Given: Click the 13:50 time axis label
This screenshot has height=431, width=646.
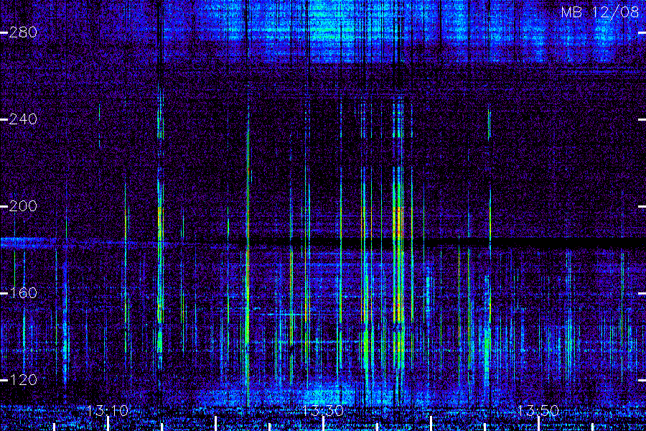Looking at the screenshot, I should point(538,410).
